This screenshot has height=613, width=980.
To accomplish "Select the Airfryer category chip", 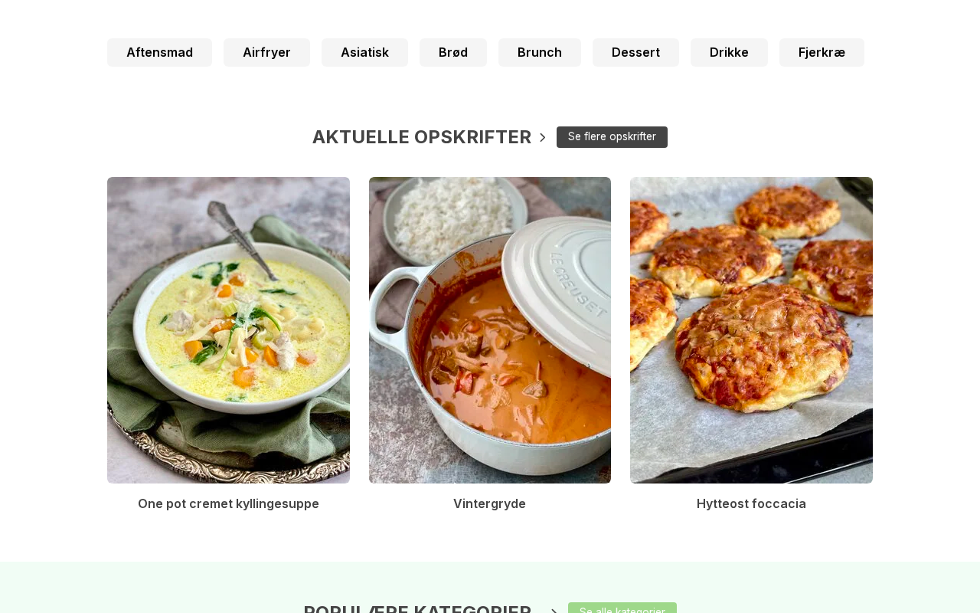I will click(x=266, y=52).
